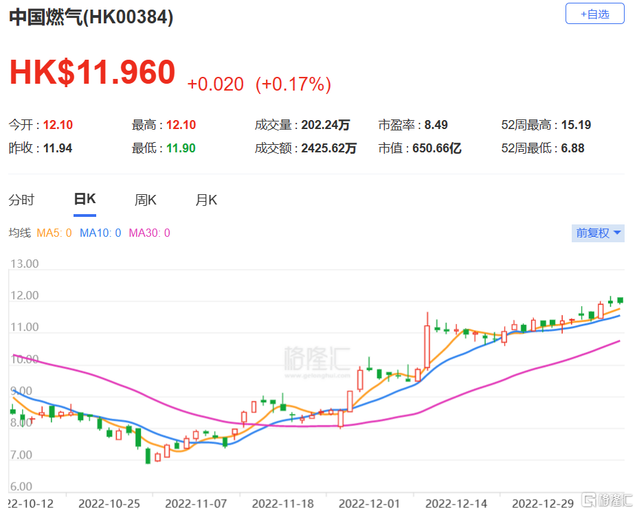The width and height of the screenshot is (637, 512).
Task: Click the 成交额 value 2425.62万
Action: [x=329, y=148]
